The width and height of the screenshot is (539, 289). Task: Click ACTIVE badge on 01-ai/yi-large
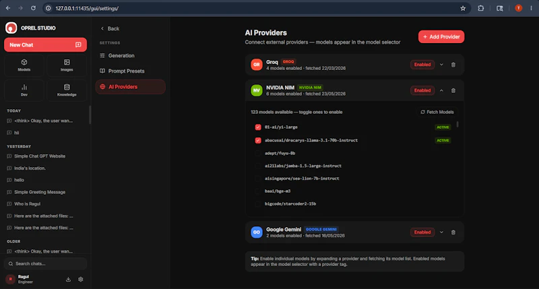tap(443, 127)
